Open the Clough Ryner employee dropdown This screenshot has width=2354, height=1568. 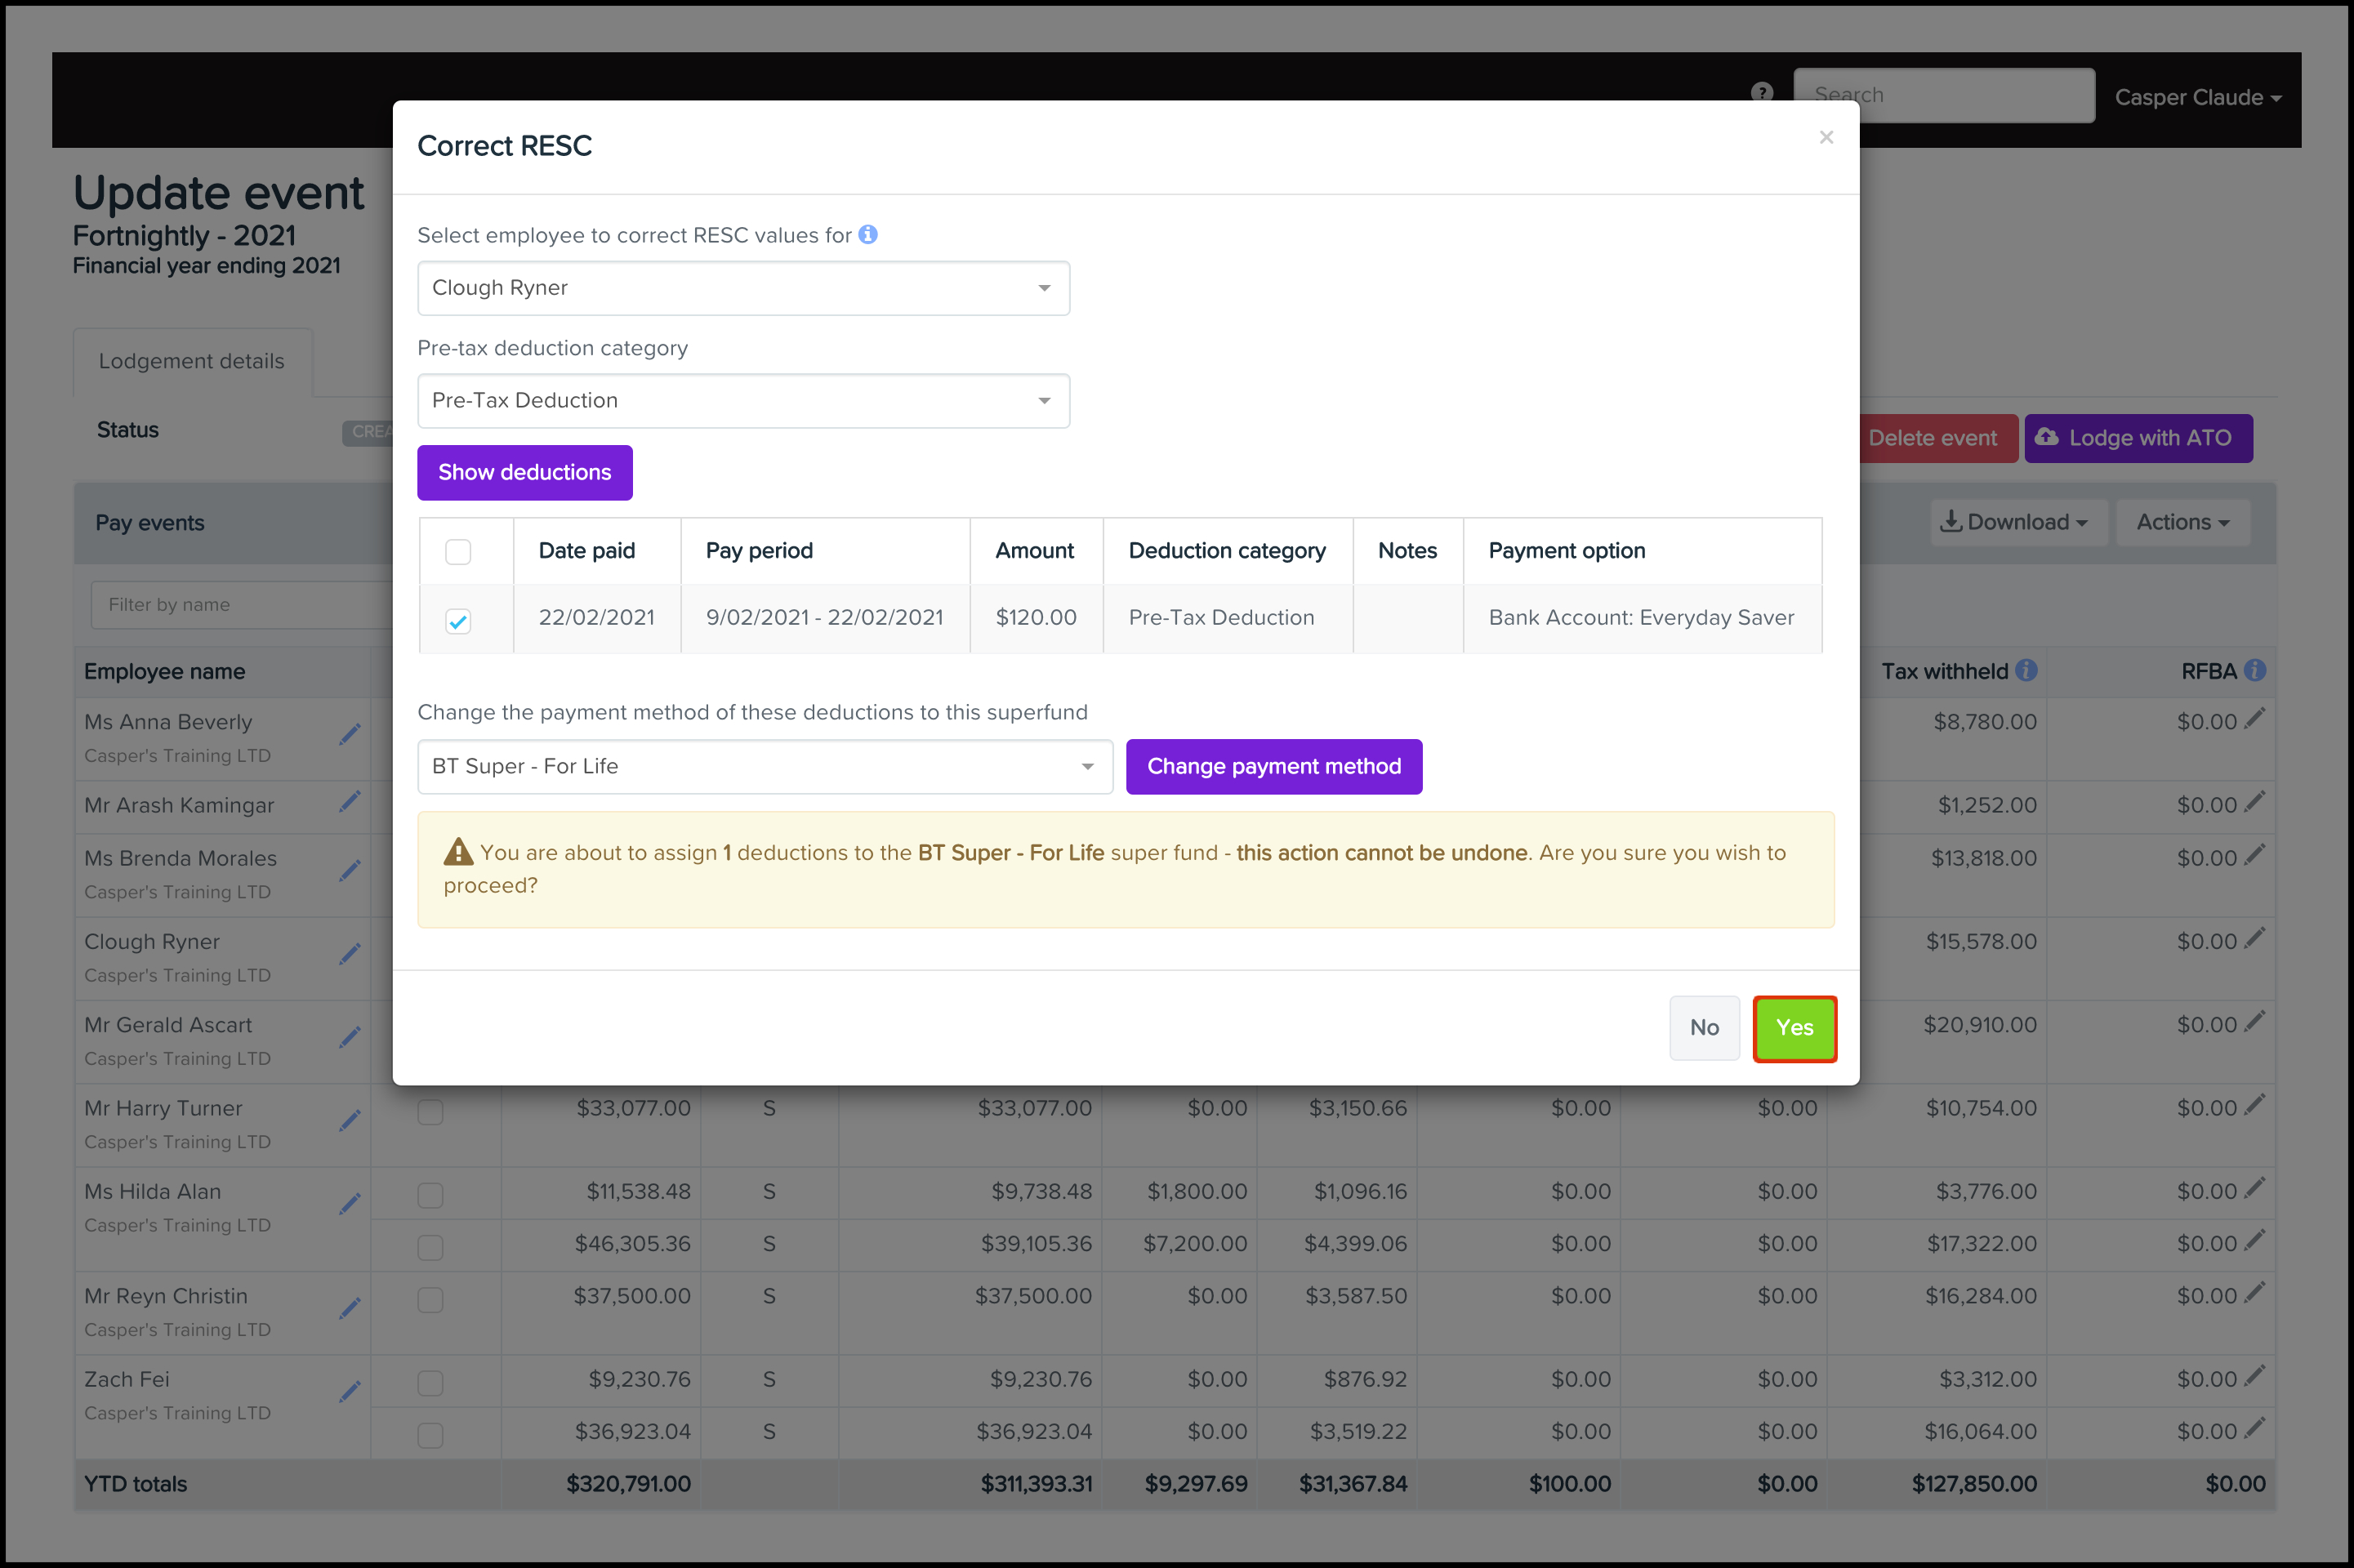pyautogui.click(x=743, y=288)
